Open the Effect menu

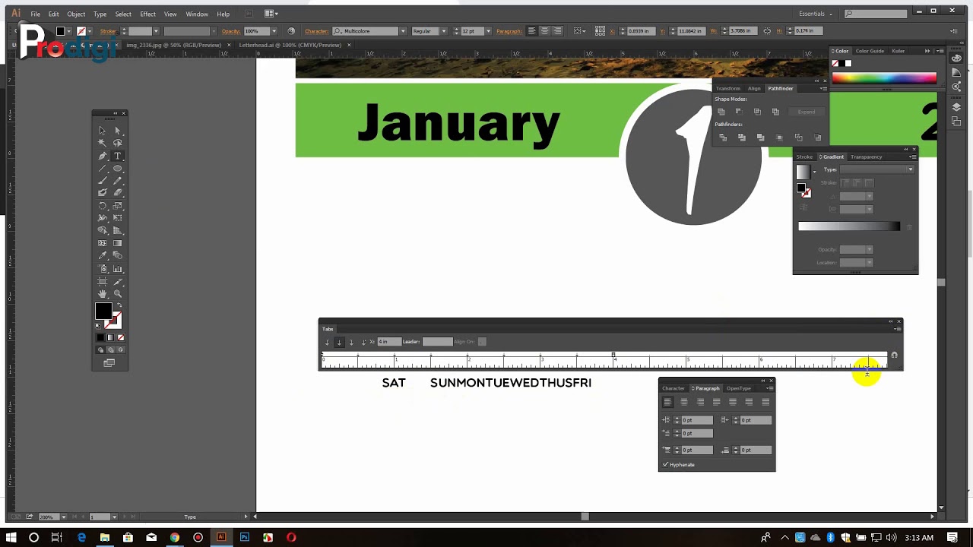(147, 14)
